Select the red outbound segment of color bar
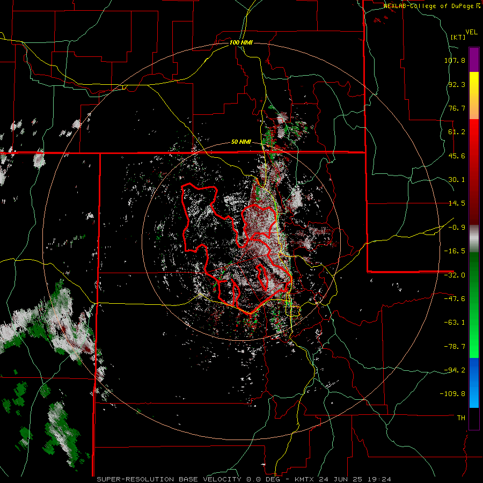483x483 pixels. click(474, 172)
